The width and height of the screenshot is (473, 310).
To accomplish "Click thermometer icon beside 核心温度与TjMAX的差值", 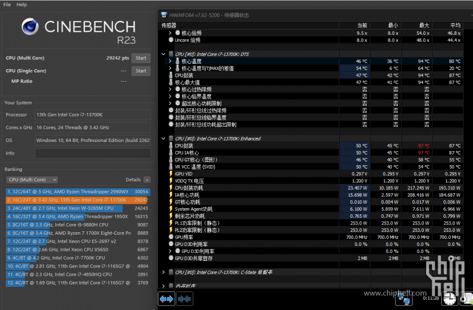I will pyautogui.click(x=177, y=68).
